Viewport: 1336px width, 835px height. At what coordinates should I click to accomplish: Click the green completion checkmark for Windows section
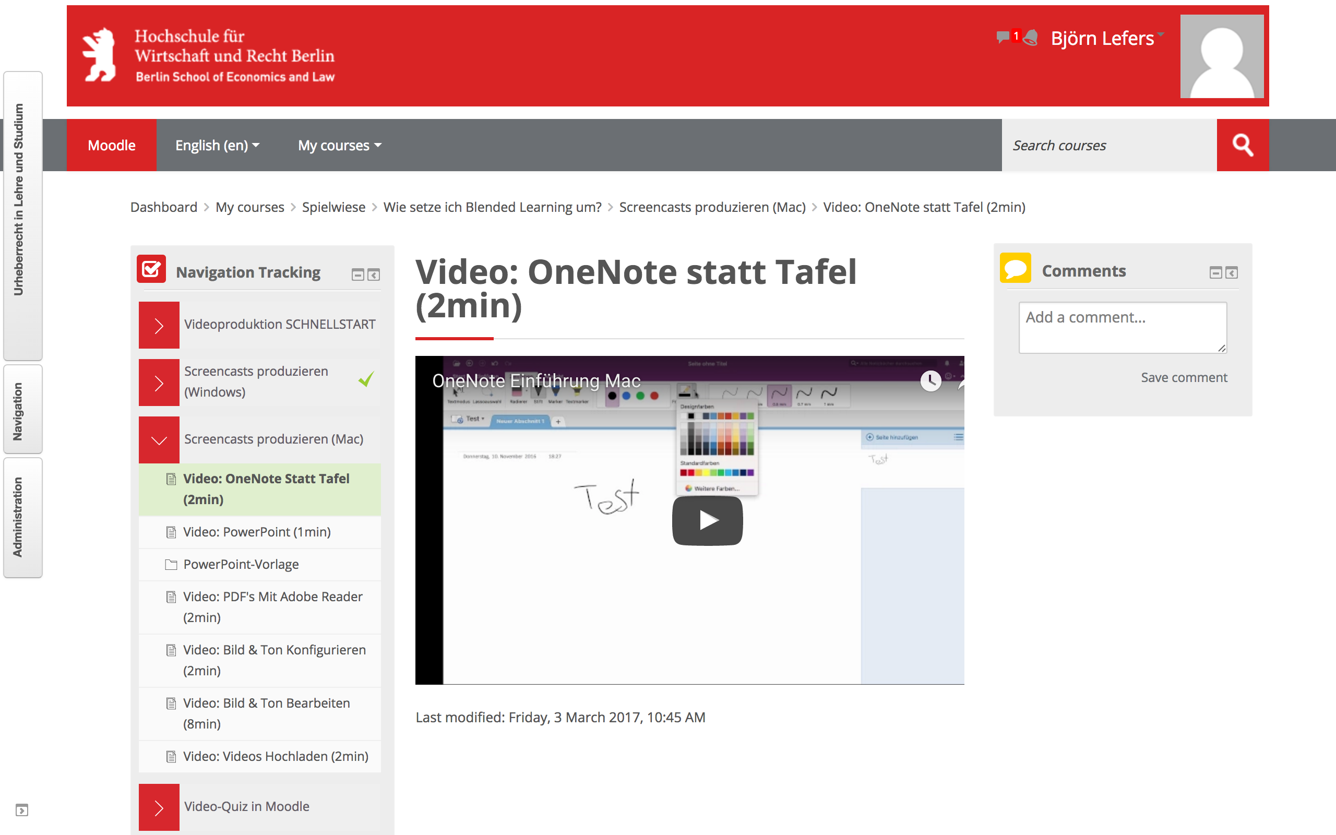tap(366, 380)
